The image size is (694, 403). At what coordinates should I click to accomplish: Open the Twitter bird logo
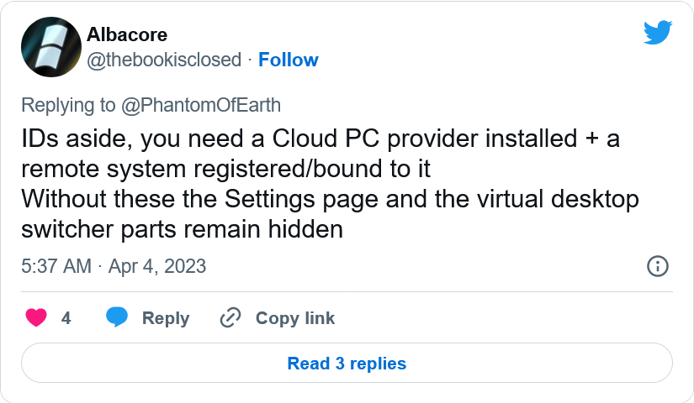click(658, 32)
